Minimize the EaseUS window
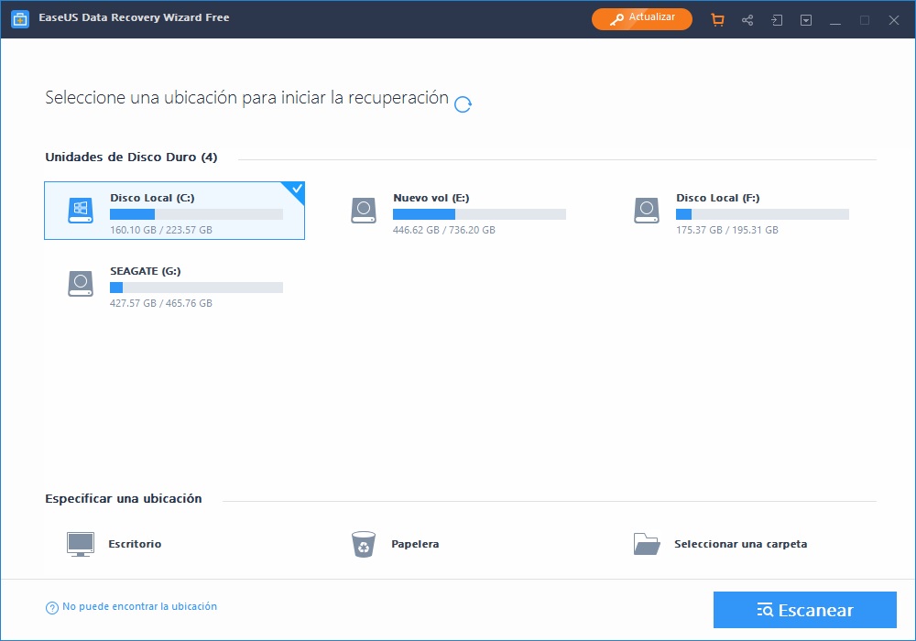 coord(835,19)
